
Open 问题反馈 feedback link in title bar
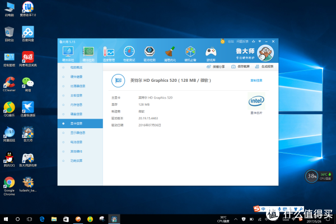tap(242, 41)
